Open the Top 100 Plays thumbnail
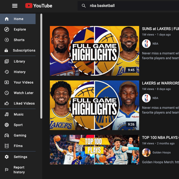The height and width of the screenshot is (179, 179). click(x=94, y=149)
